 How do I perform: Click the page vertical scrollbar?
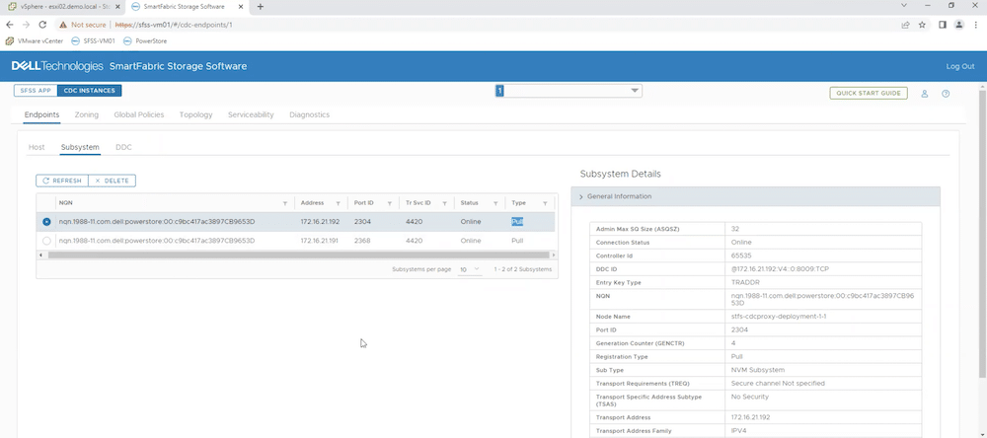tap(983, 233)
